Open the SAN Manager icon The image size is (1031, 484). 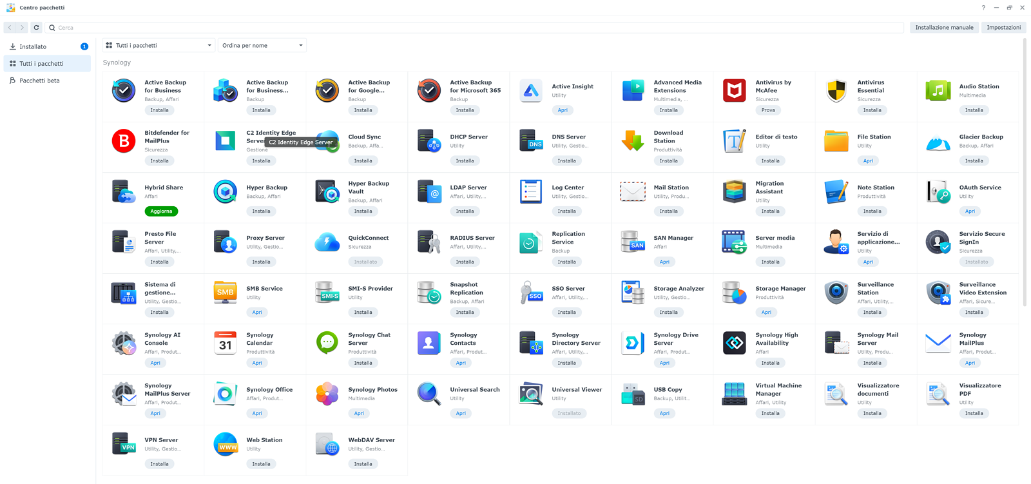[633, 242]
